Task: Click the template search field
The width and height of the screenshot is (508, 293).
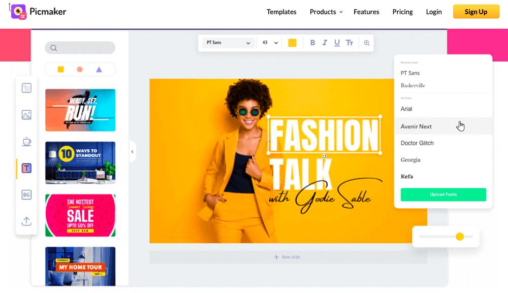Action: (80, 48)
